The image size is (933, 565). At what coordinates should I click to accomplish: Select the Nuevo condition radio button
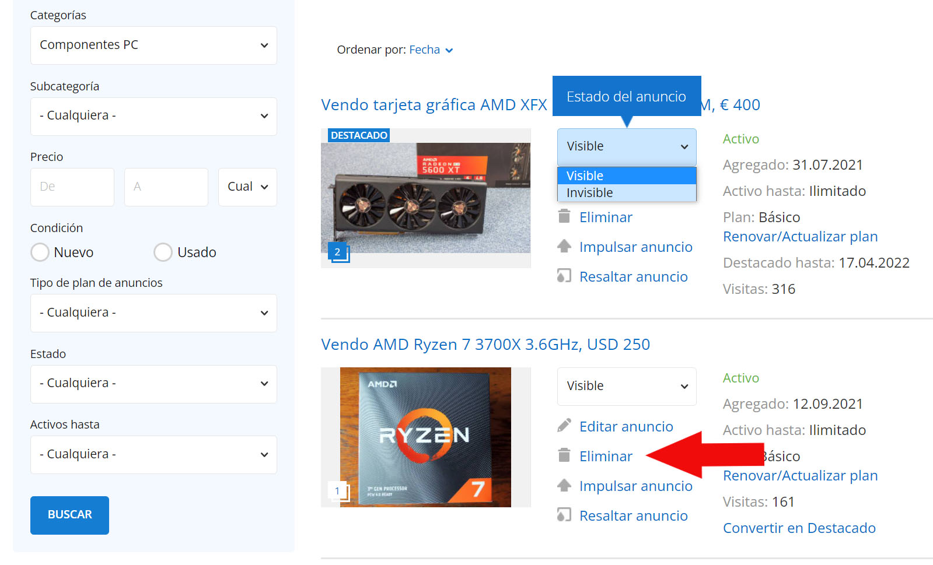tap(40, 252)
